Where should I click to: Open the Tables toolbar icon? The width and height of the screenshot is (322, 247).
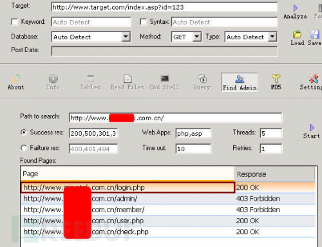coord(90,78)
